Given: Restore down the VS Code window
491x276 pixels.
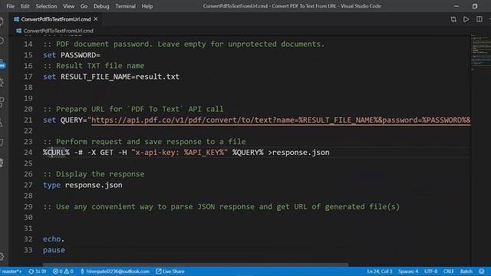Looking at the screenshot, I should pyautogui.click(x=475, y=6).
